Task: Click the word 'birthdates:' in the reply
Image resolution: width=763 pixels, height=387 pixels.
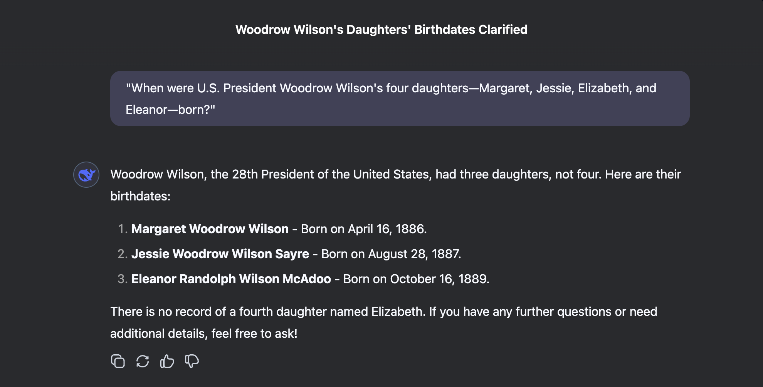Action: 140,196
